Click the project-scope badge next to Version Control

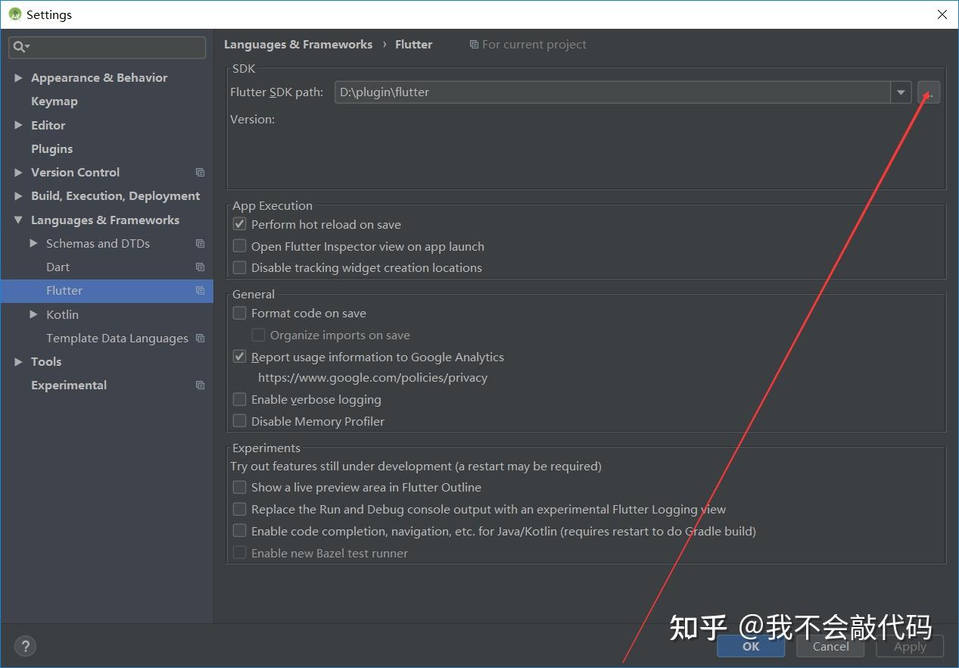coord(200,172)
